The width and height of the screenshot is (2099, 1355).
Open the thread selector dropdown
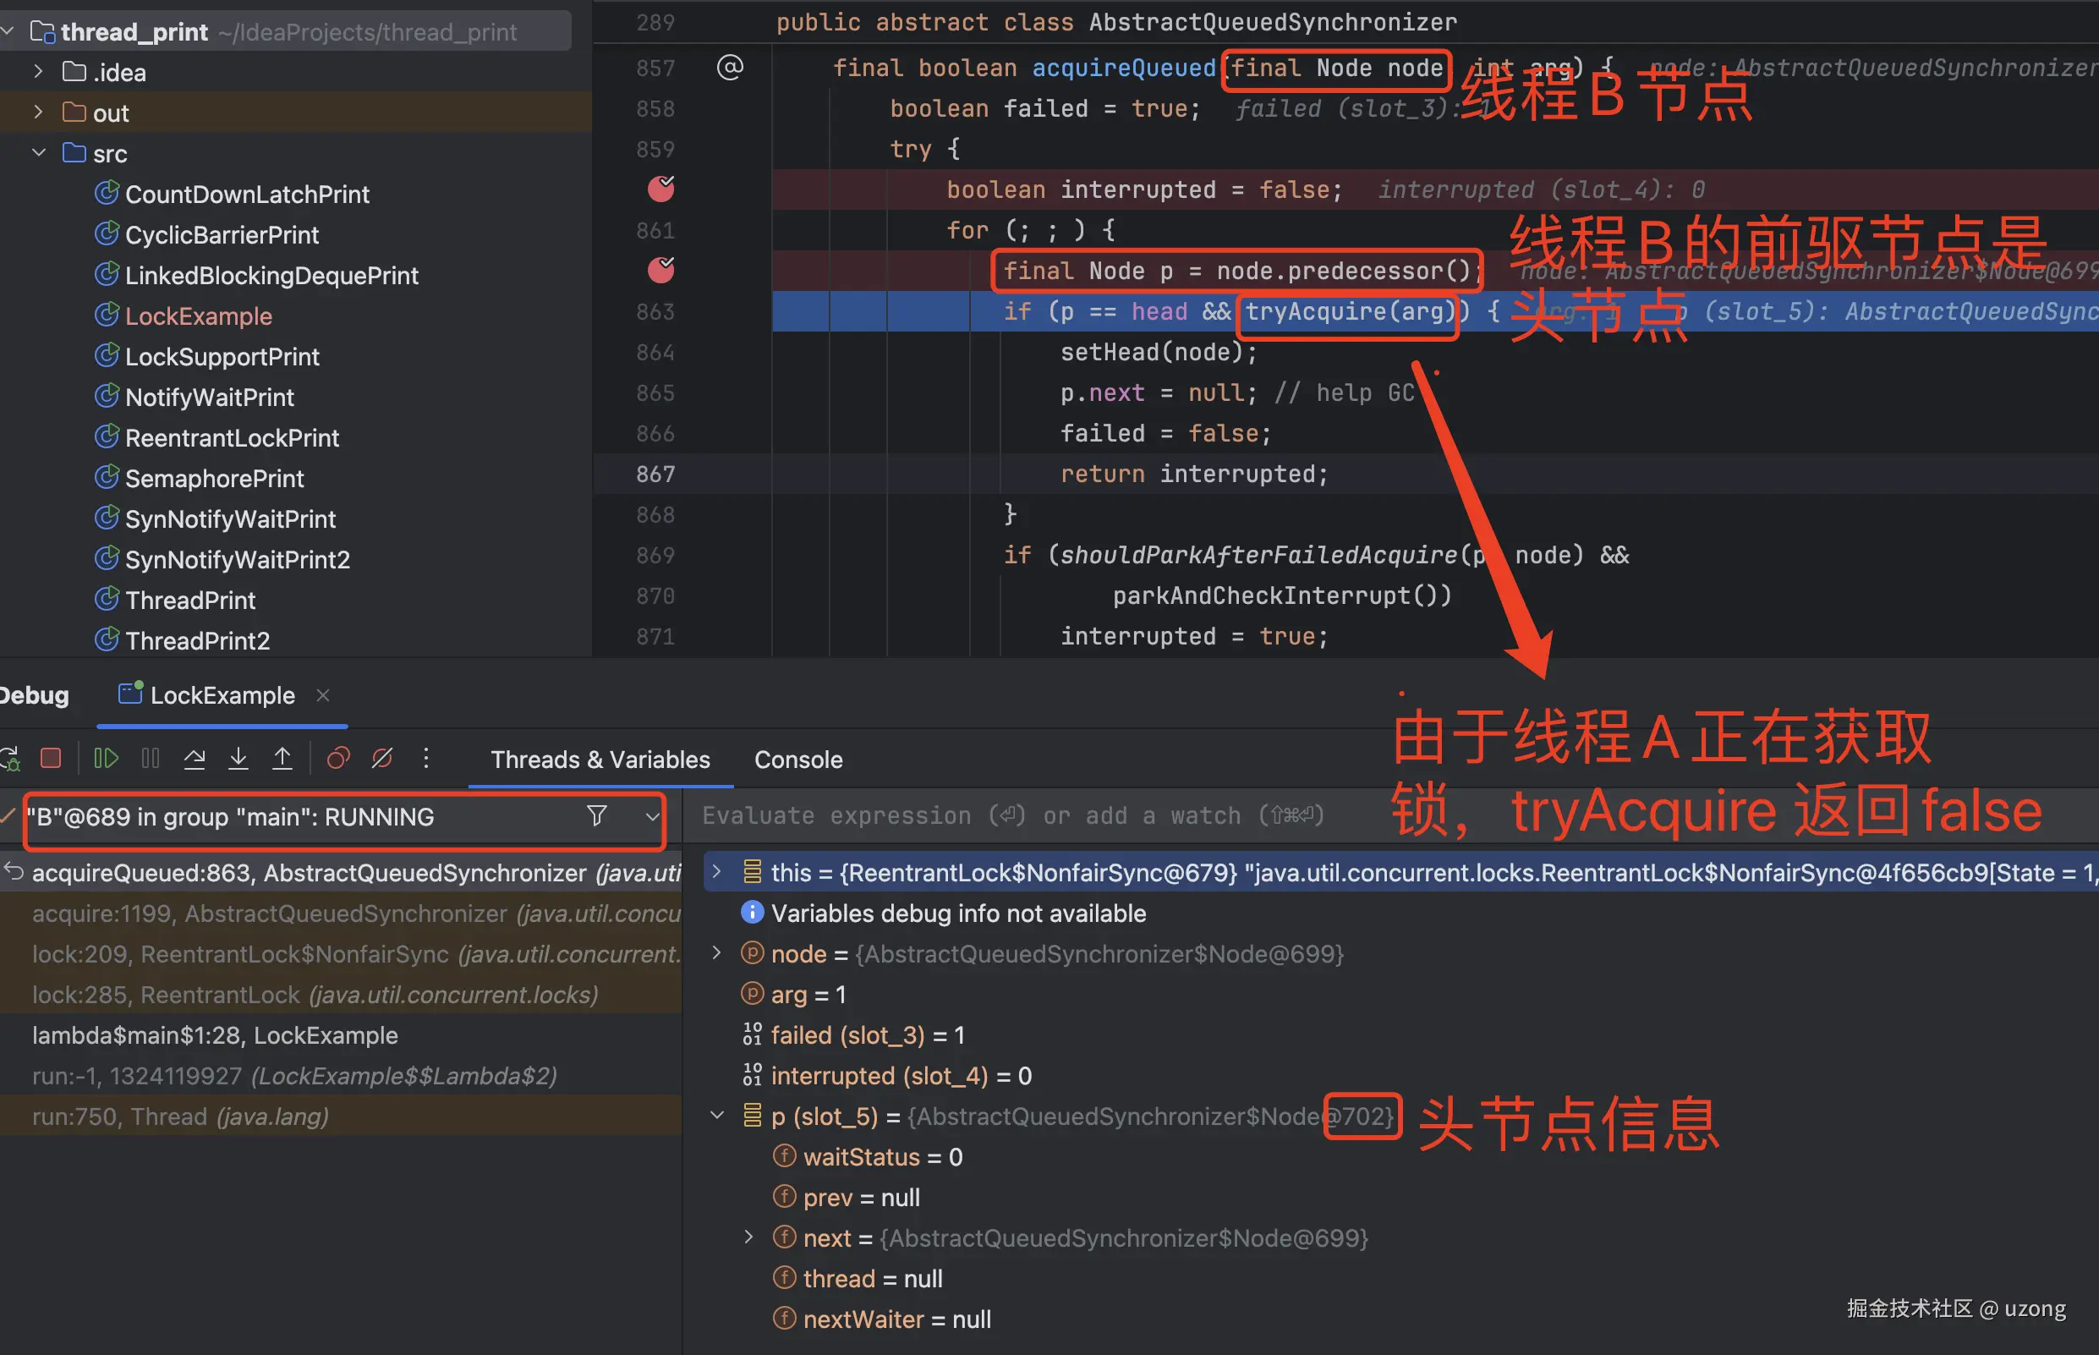pyautogui.click(x=652, y=816)
